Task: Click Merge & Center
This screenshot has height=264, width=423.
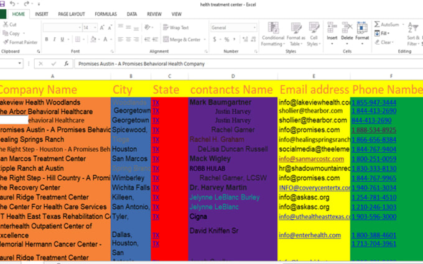Action: point(182,40)
